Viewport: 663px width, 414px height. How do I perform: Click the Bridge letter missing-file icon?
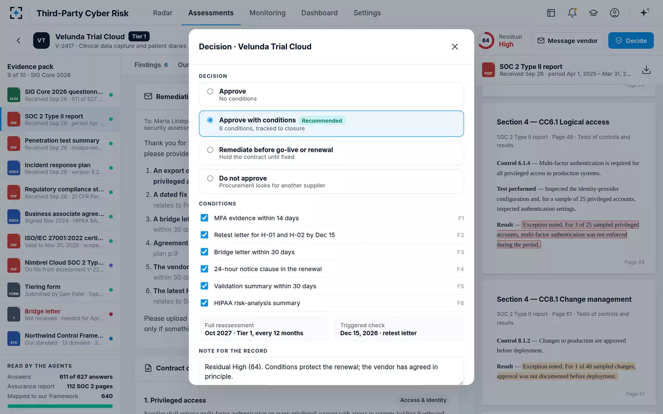click(x=14, y=314)
